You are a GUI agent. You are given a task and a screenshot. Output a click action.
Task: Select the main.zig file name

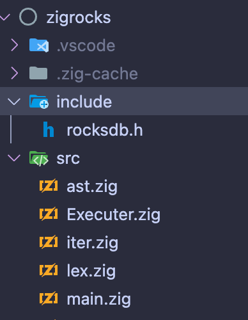(x=99, y=299)
